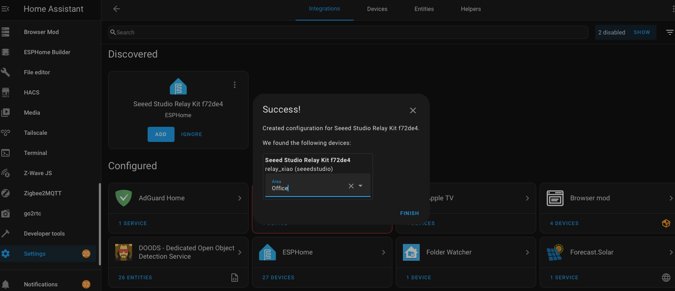Close the Success dialog
Image resolution: width=675 pixels, height=291 pixels.
413,110
